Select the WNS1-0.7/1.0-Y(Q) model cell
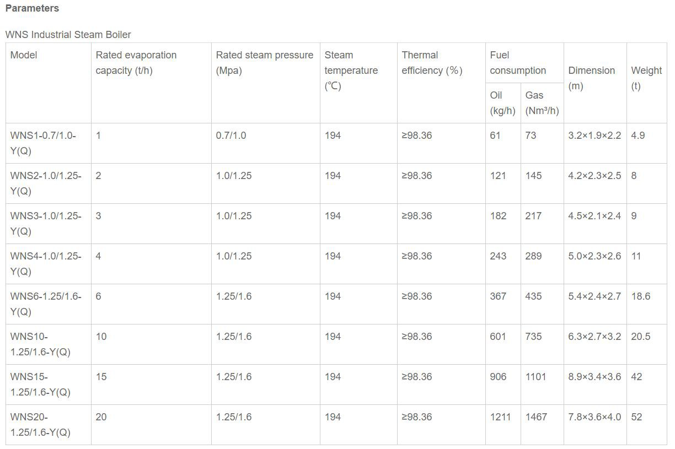Image resolution: width=675 pixels, height=449 pixels. tap(43, 143)
